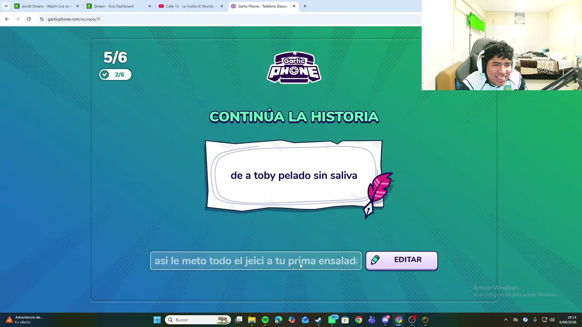
Task: Click the "CONTINÚA LA HISTORIA" heading
Action: click(x=294, y=117)
